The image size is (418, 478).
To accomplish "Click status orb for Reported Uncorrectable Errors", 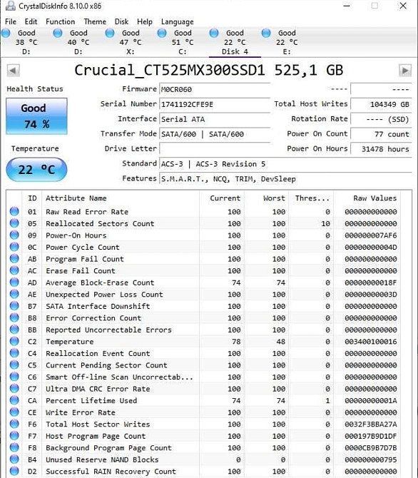I will pyautogui.click(x=14, y=330).
